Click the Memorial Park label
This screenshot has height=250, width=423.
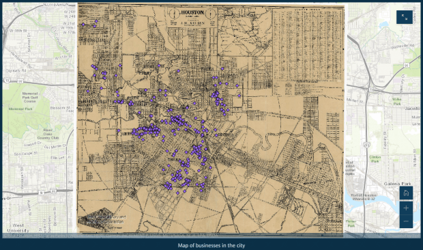(20, 109)
